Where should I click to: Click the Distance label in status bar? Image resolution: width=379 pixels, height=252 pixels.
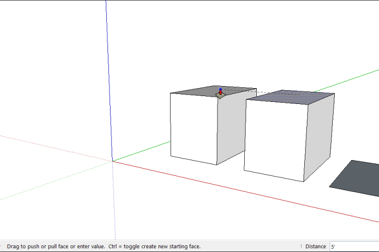315,246
